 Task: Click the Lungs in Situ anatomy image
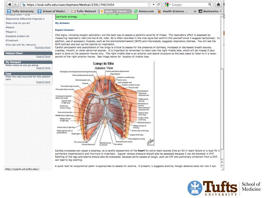pyautogui.click(x=105, y=104)
